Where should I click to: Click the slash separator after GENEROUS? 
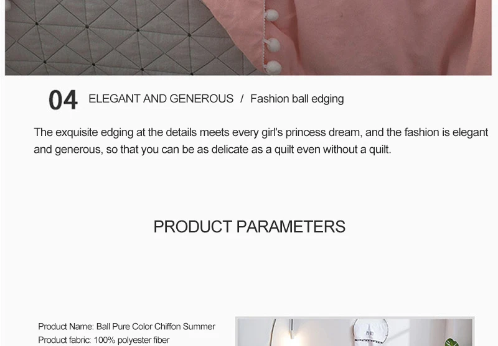pos(242,99)
